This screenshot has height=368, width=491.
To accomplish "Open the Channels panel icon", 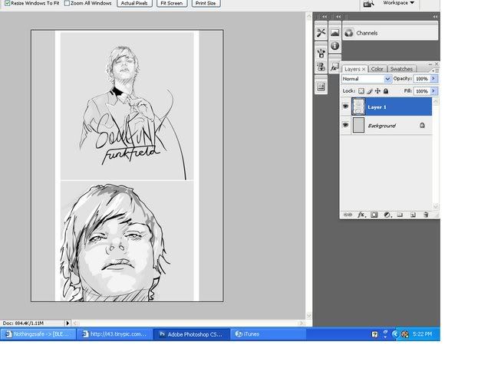I will click(349, 33).
